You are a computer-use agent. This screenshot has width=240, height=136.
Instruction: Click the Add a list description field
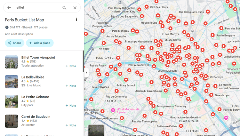coord(19,34)
